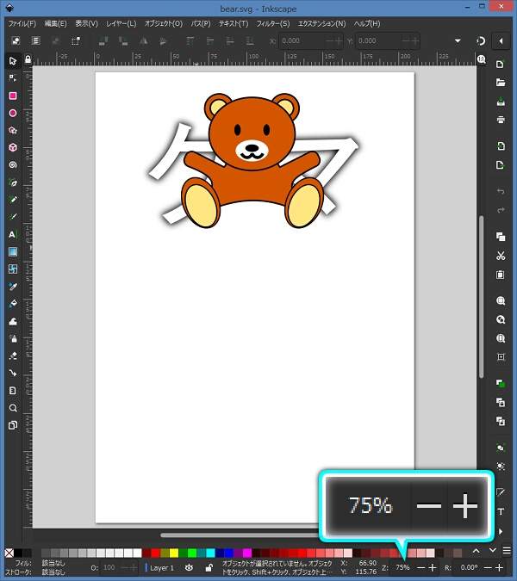Open snapping options arrow
517x581 pixels.
501,40
